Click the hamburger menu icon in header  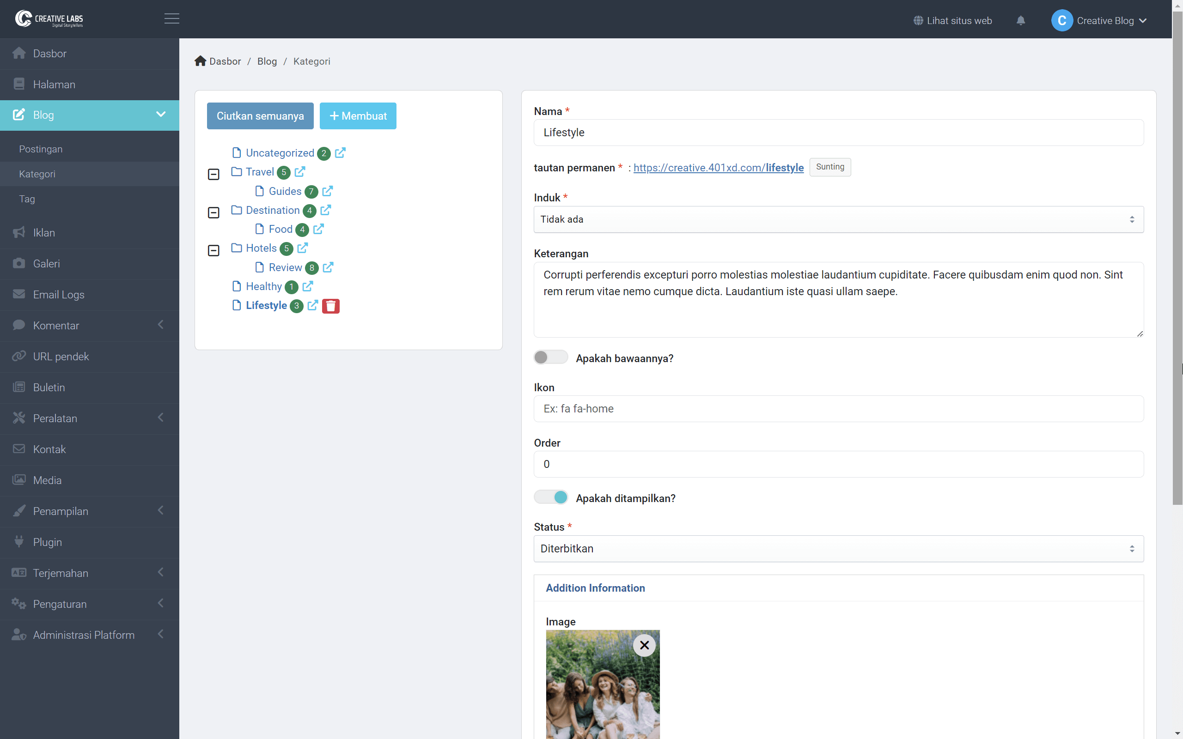171,18
